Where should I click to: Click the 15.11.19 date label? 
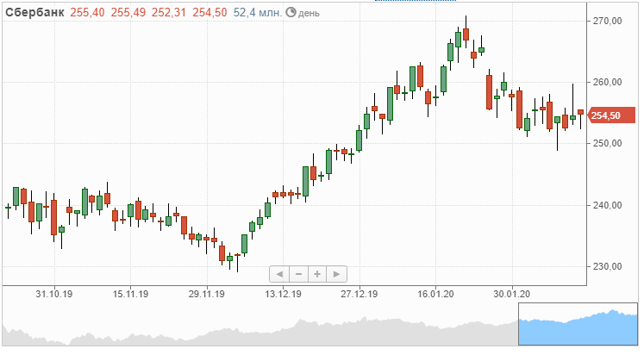(x=130, y=295)
